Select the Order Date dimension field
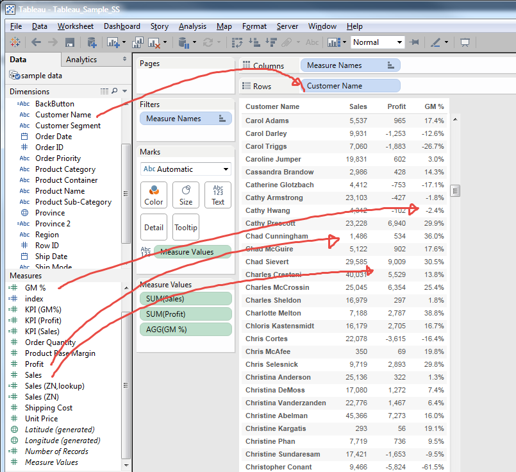Viewport: 516px width, 472px height. (x=53, y=136)
